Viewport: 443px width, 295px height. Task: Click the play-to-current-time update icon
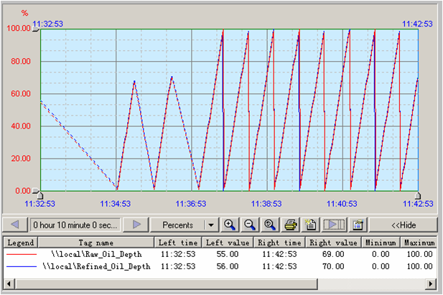point(335,225)
